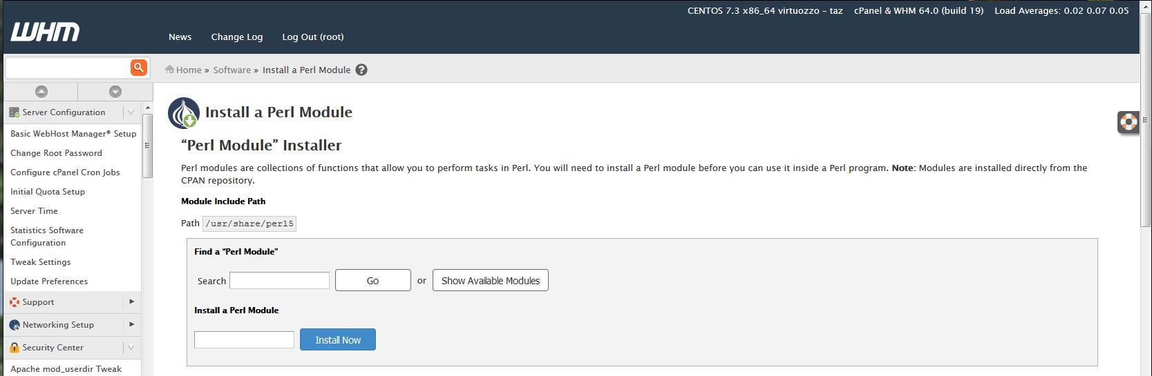Open Tweak Settings in the sidebar
1152x376 pixels.
41,262
